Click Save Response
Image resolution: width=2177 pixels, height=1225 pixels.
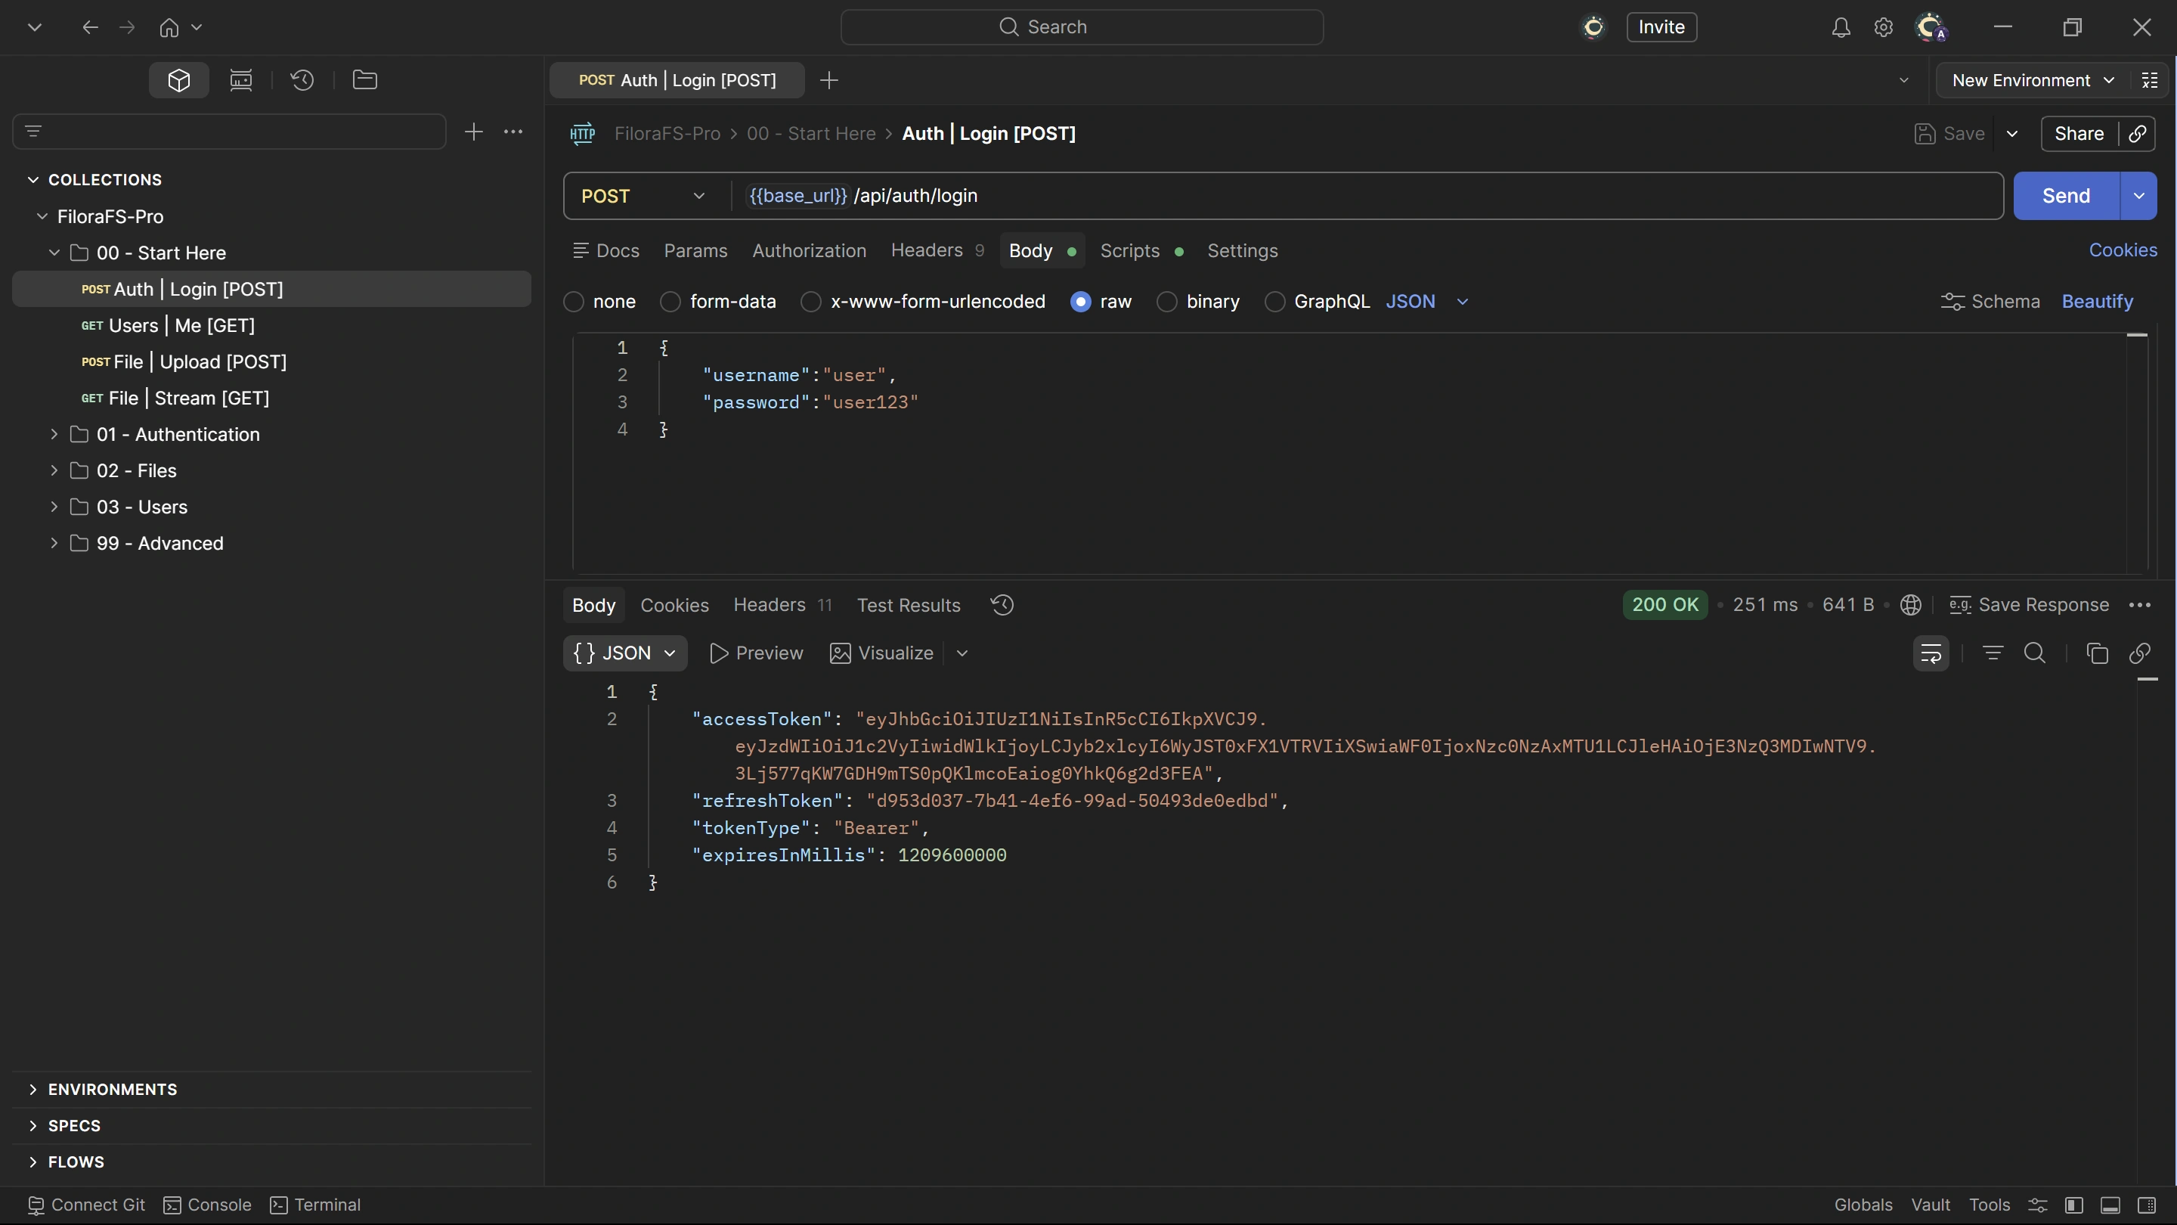pos(2029,605)
